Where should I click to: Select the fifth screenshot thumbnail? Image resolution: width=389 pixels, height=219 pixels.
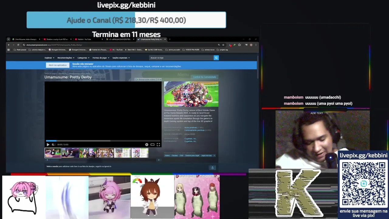(122, 153)
